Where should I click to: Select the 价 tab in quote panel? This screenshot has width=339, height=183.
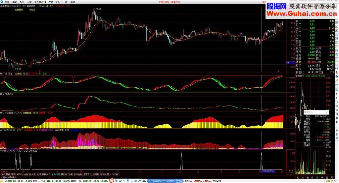303,178
